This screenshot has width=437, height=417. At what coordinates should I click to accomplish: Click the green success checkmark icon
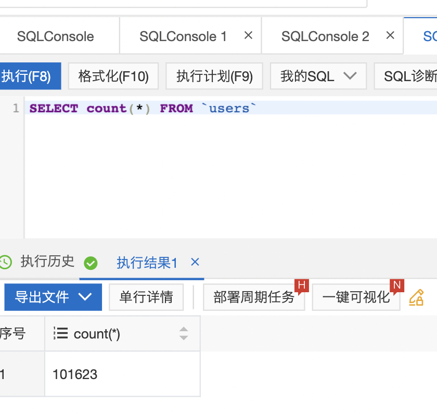pyautogui.click(x=91, y=264)
